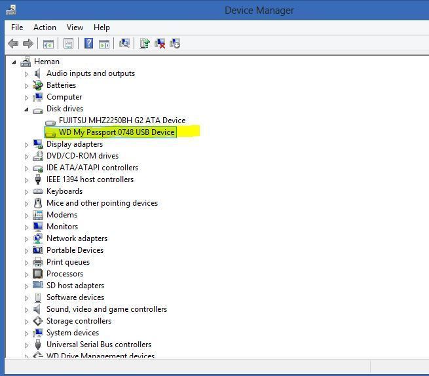Click the DVD/CD-ROM drives icon

click(x=38, y=156)
